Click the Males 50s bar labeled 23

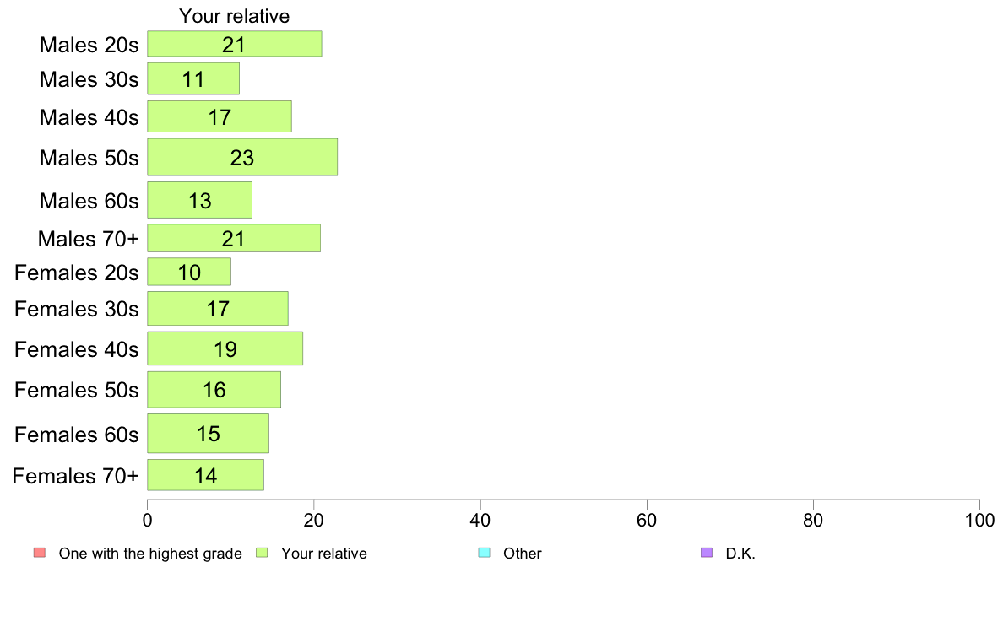[x=242, y=157]
